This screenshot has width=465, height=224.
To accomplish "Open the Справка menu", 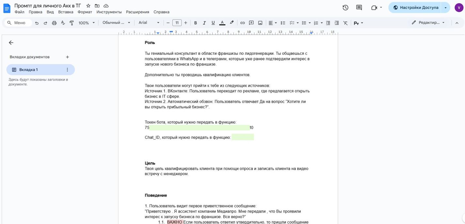I will coord(162,12).
